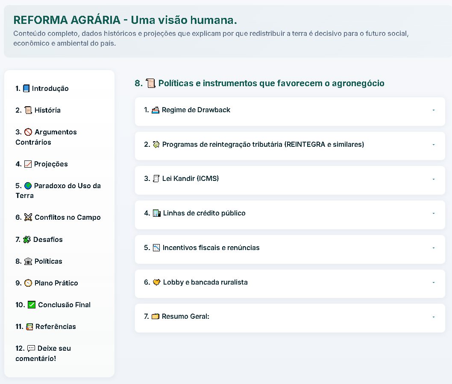The image size is (452, 384).
Task: Click the chart icon beside Projeções
Action: click(x=28, y=164)
